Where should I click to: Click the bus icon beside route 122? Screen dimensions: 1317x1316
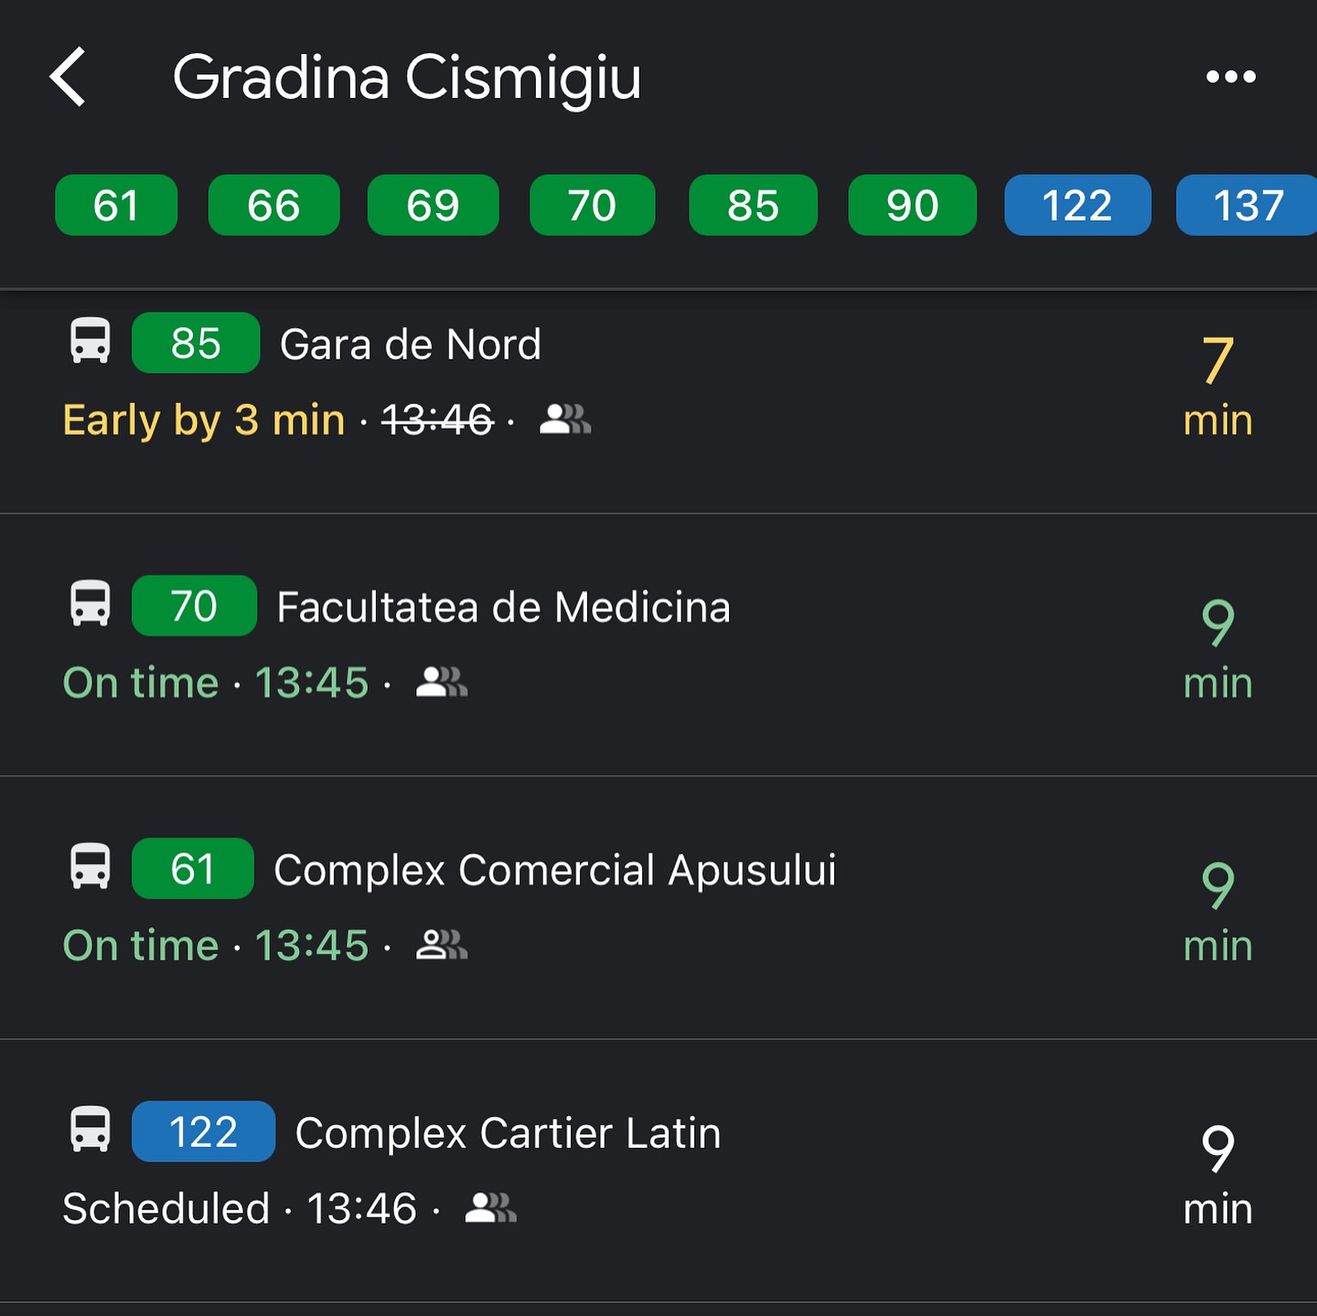(91, 1130)
